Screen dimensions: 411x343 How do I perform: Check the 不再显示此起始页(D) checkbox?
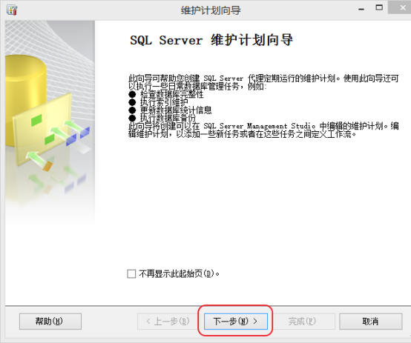point(131,274)
